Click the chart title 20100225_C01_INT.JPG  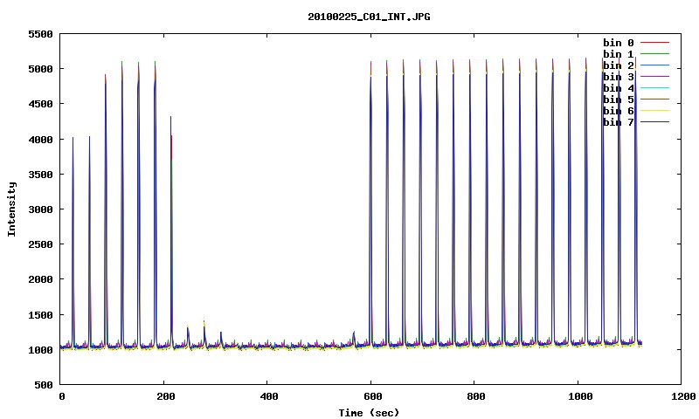(369, 17)
